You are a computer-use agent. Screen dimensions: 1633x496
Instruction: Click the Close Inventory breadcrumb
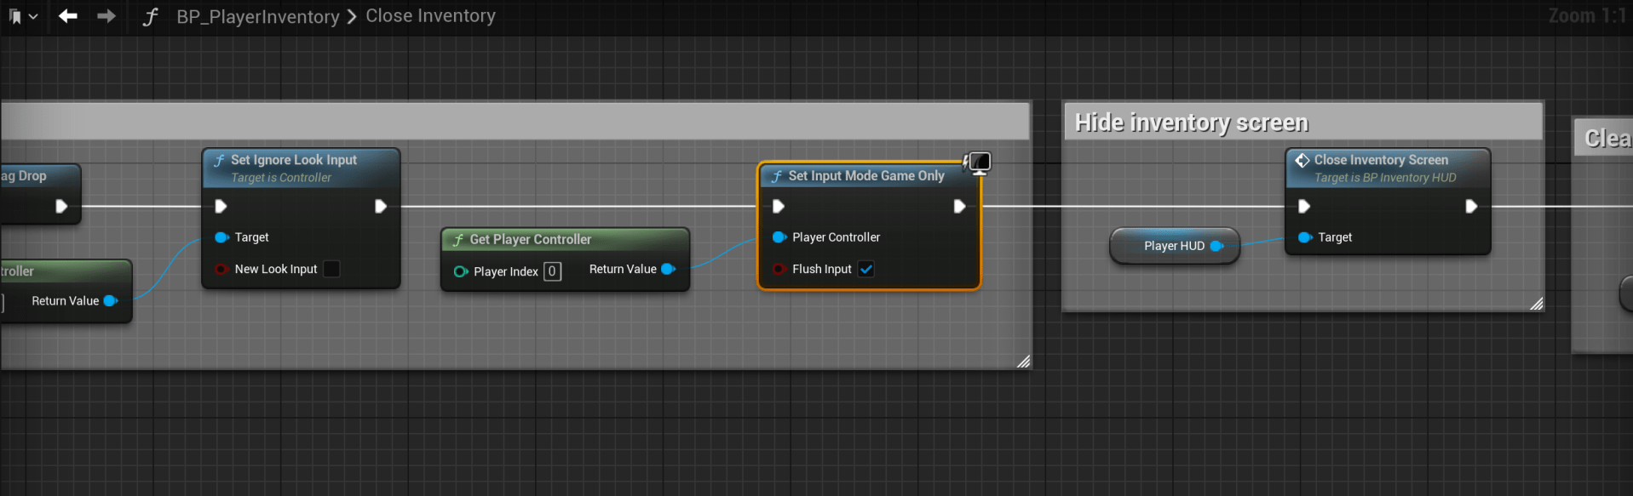(430, 16)
